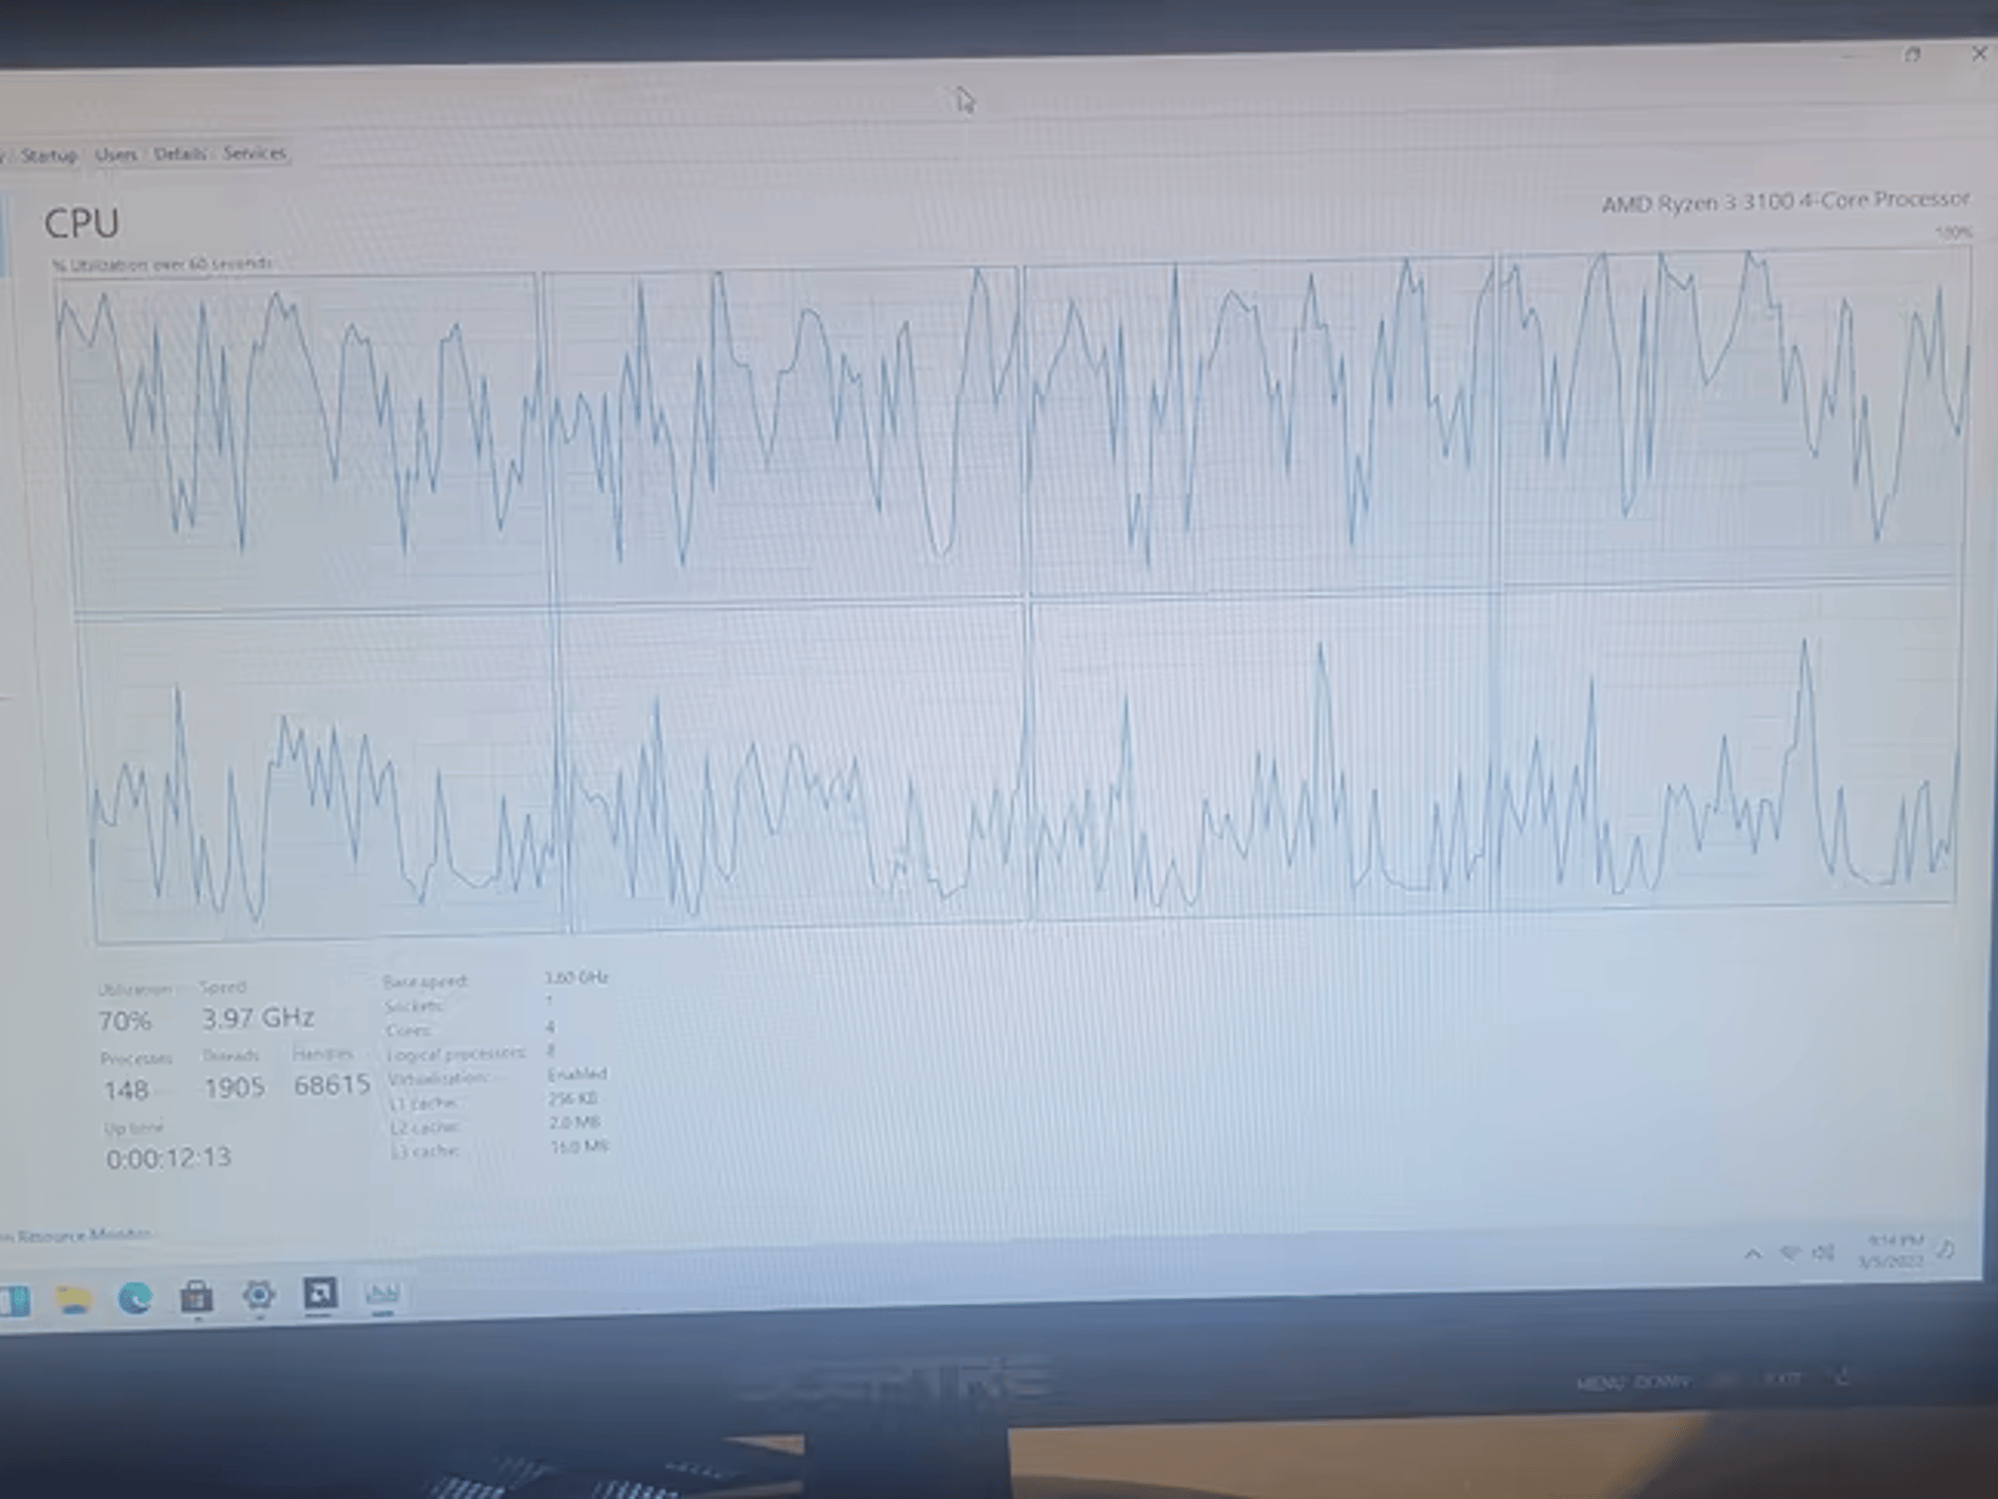Switch to the Startup tab
This screenshot has width=1998, height=1499.
tap(49, 155)
